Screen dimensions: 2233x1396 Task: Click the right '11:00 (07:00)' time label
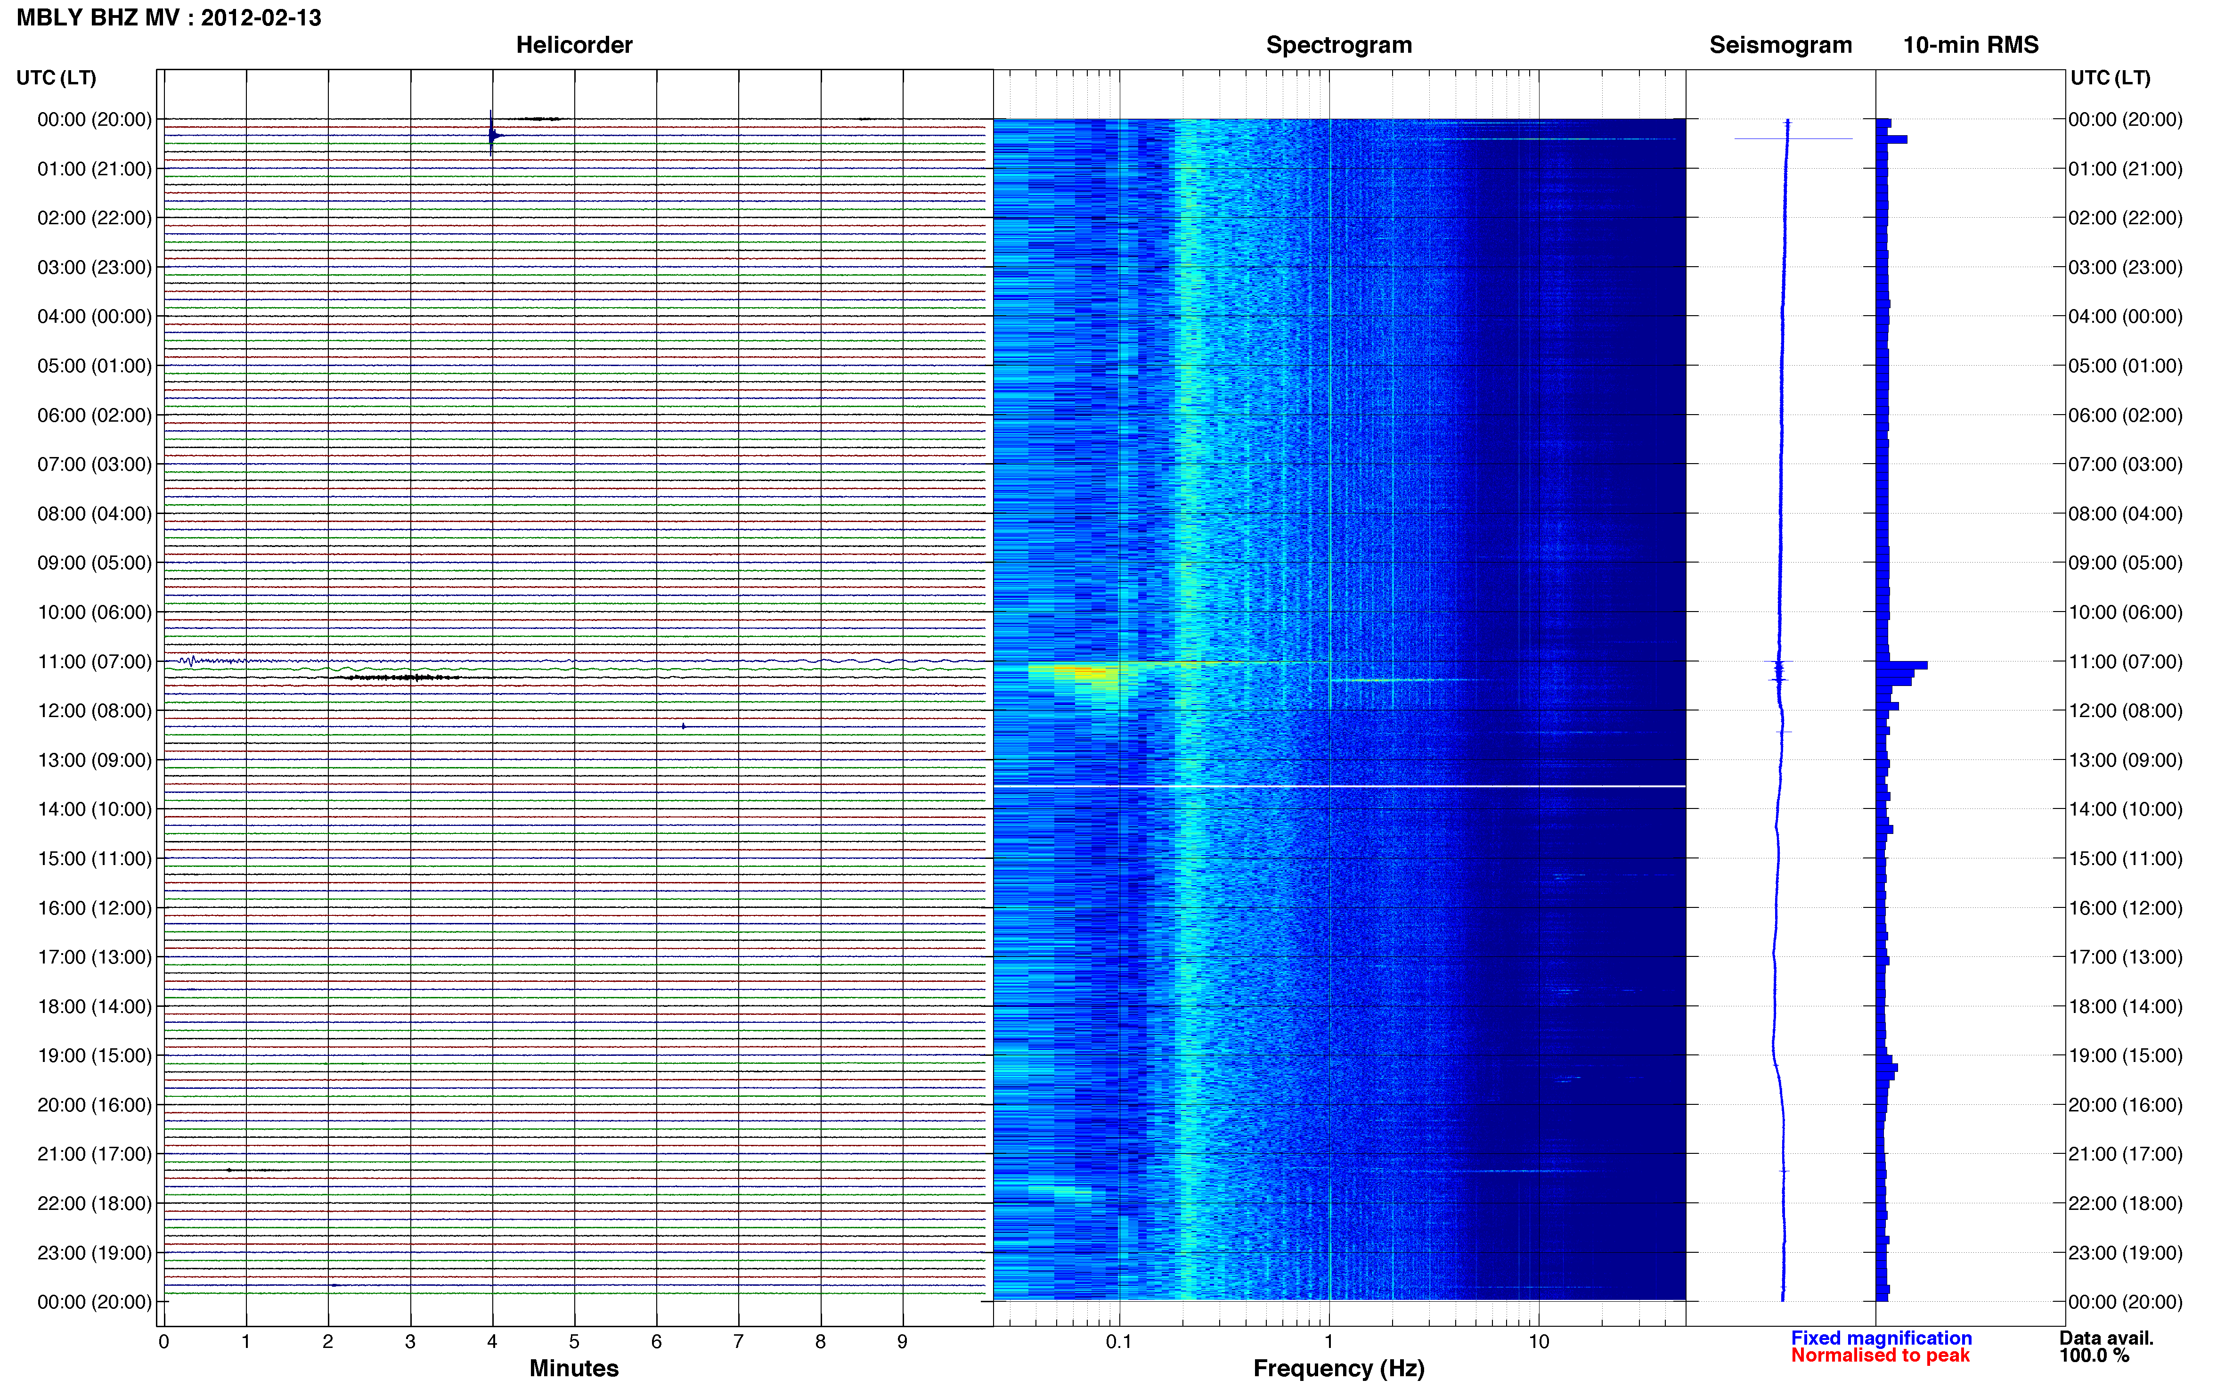click(x=2125, y=661)
